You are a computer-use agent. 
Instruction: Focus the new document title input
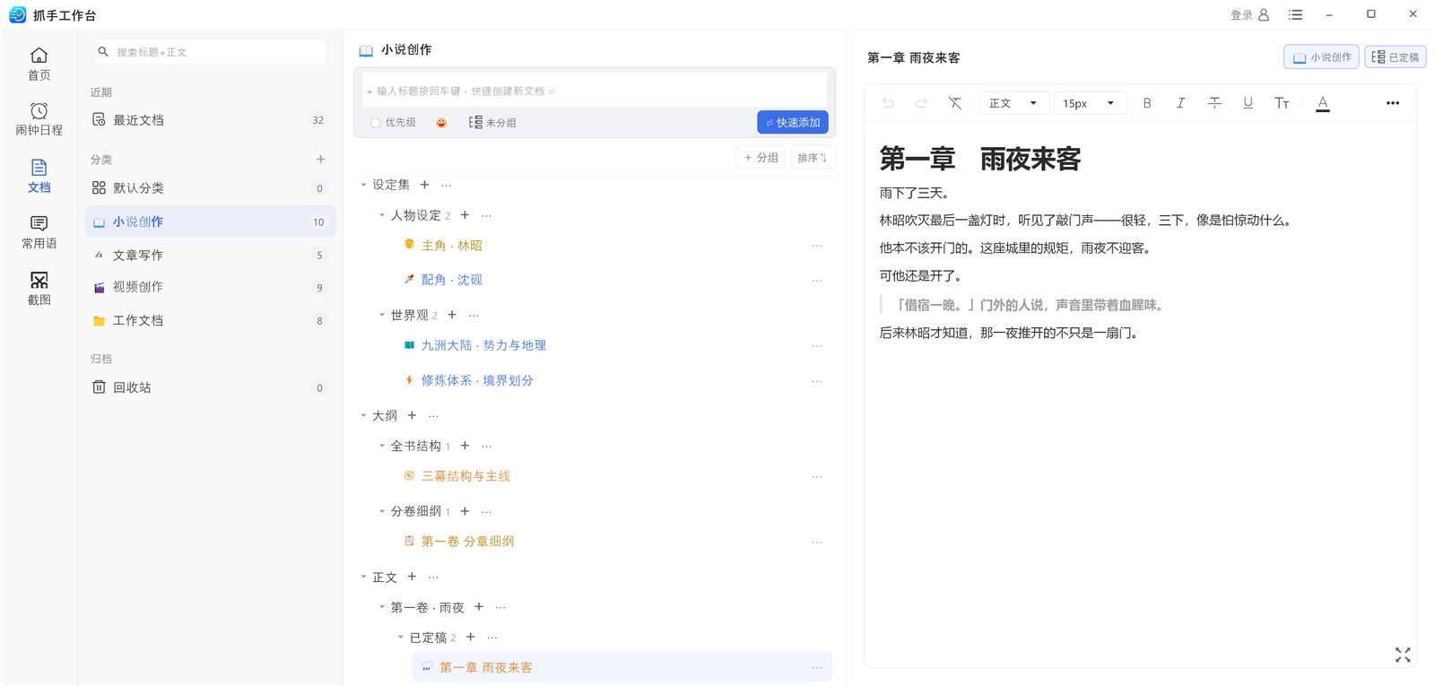click(x=595, y=91)
